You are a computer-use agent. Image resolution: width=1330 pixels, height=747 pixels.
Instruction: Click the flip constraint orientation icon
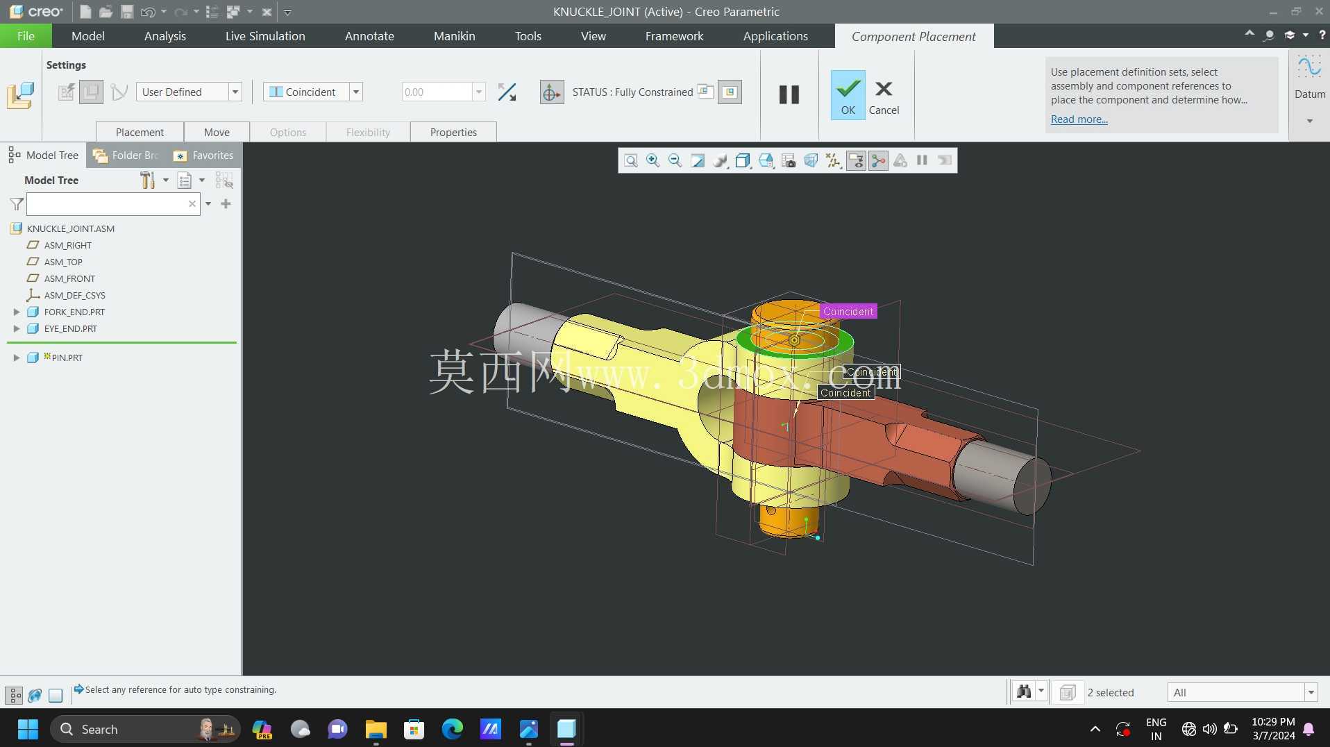click(507, 92)
